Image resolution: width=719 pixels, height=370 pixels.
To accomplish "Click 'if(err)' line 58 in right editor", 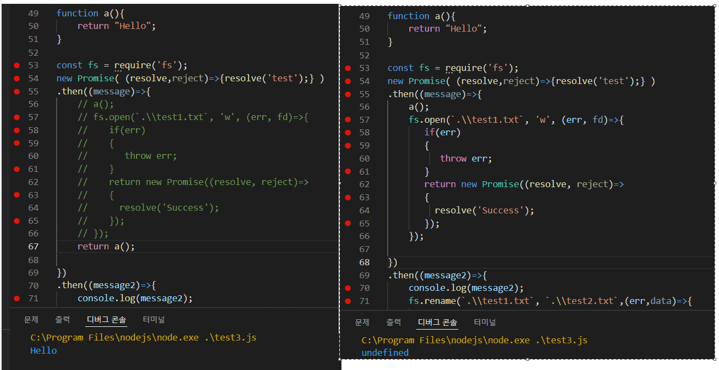I will (x=443, y=133).
